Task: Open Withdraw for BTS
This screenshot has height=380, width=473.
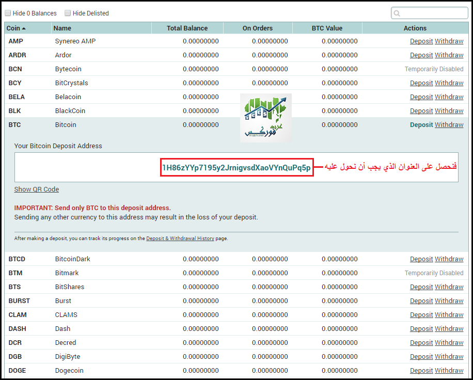Action: [449, 287]
